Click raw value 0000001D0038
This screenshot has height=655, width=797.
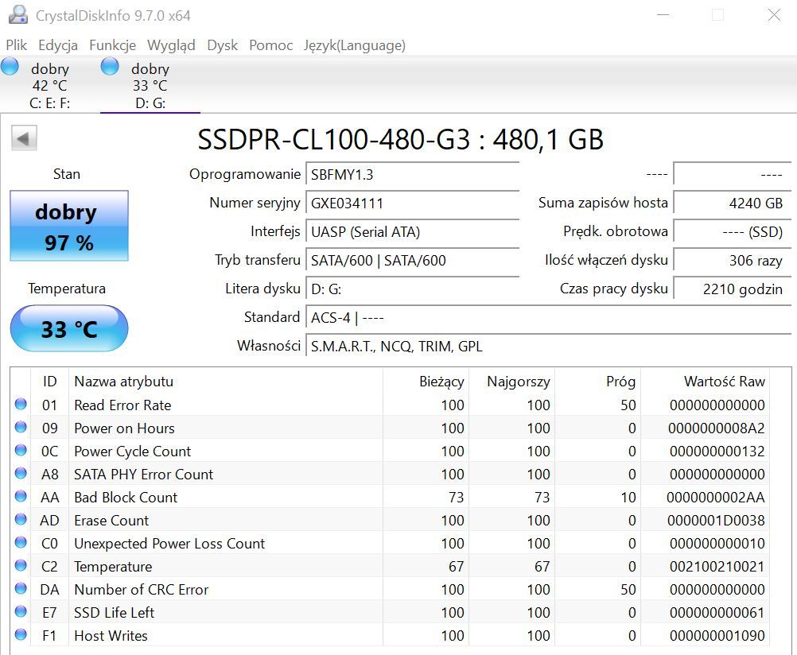click(x=716, y=521)
